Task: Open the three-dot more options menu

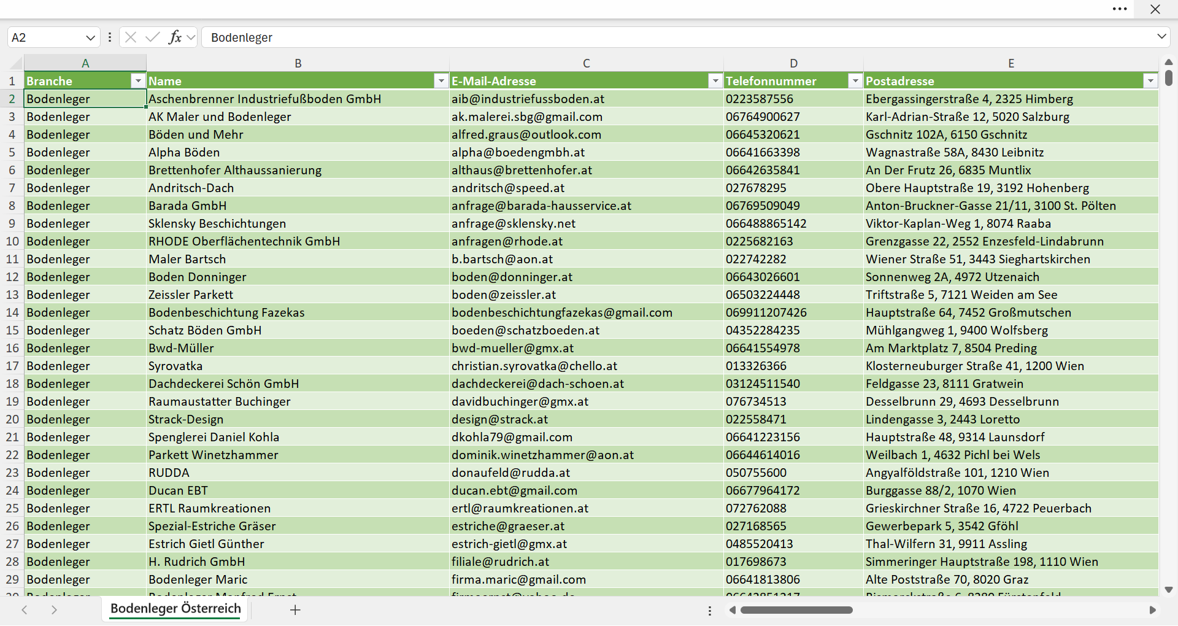Action: tap(1120, 9)
